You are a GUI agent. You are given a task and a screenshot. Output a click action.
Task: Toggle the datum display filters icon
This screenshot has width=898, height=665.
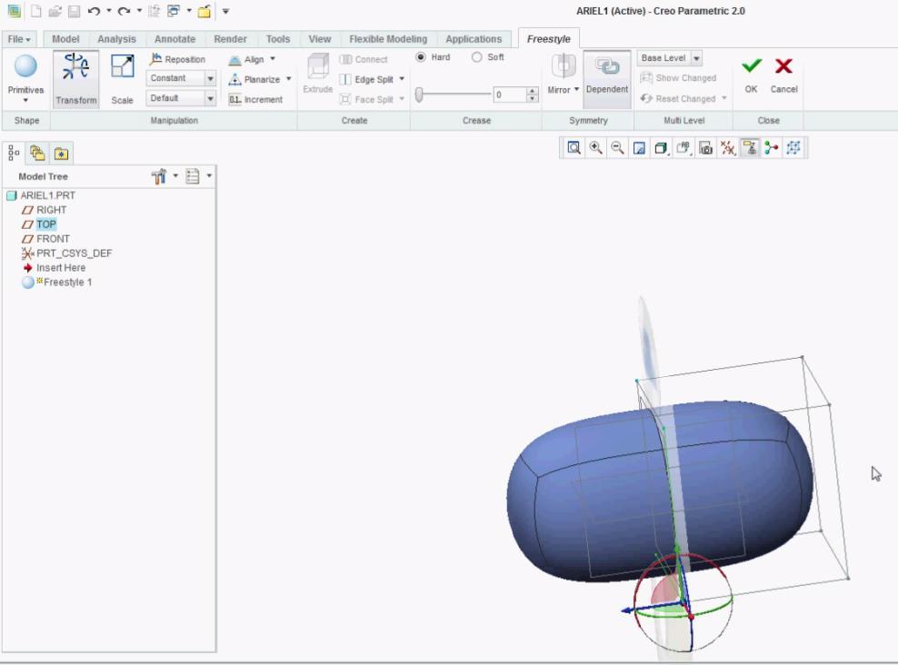728,148
